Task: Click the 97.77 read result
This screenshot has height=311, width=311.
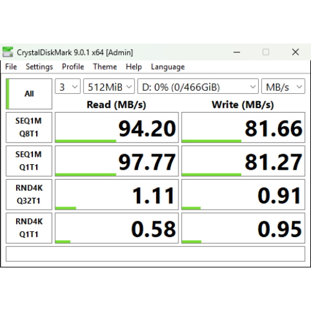Action: (x=116, y=161)
